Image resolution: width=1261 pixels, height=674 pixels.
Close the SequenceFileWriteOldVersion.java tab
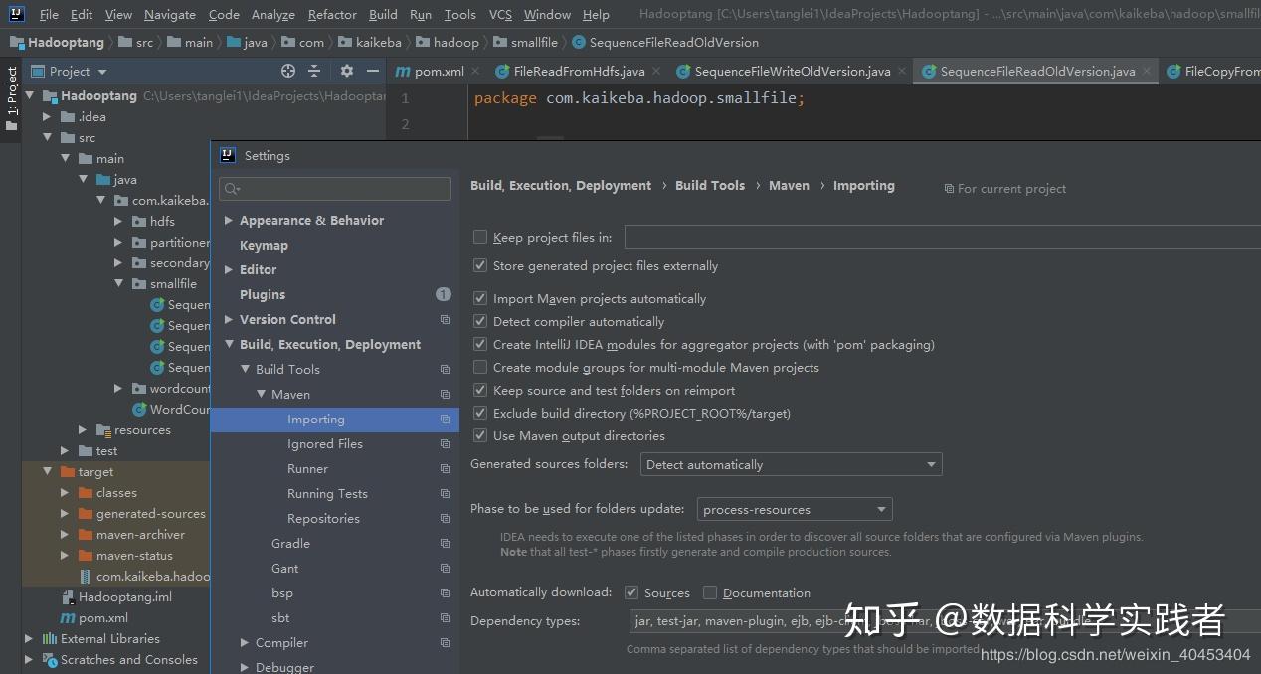tap(901, 72)
